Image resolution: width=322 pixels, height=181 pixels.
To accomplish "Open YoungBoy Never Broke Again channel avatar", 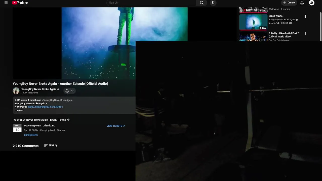I will 16,91.
